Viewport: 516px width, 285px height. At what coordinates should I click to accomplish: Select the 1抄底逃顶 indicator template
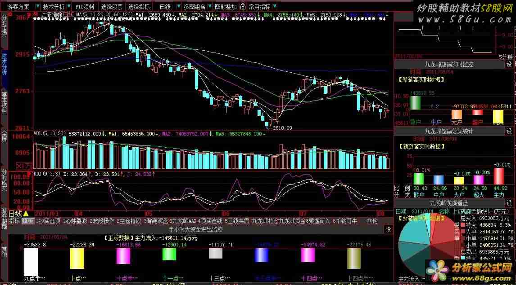[x=48, y=221]
